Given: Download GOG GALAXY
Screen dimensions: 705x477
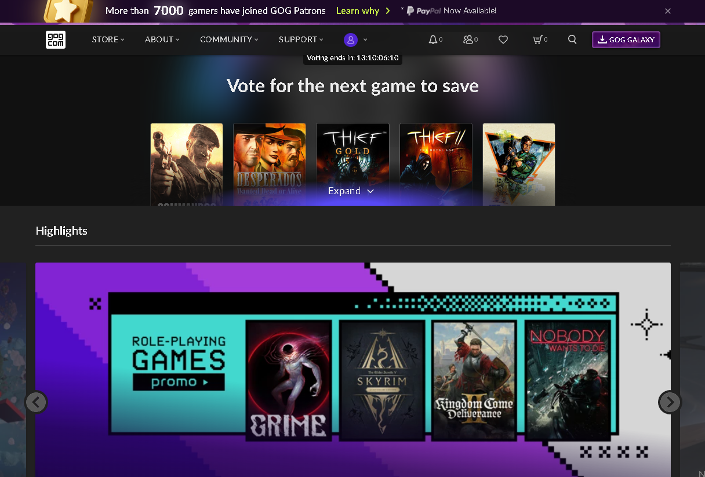Looking at the screenshot, I should point(626,39).
